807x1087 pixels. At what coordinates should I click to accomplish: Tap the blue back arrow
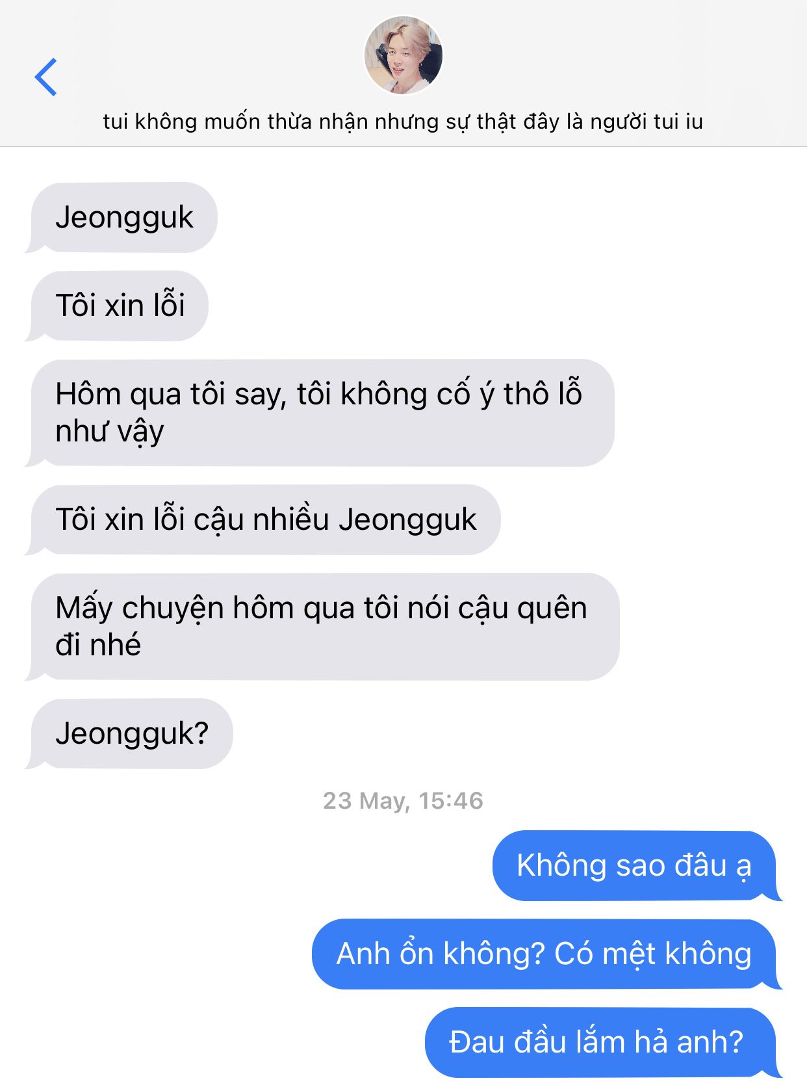click(x=45, y=77)
